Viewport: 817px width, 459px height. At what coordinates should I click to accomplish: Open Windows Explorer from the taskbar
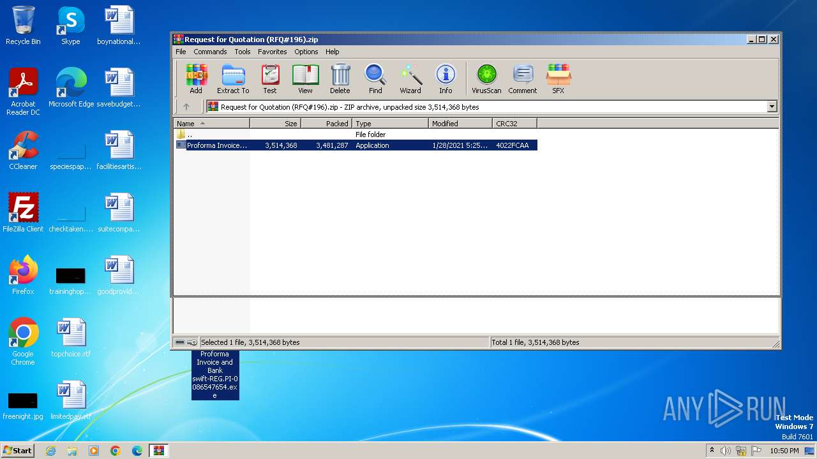(x=72, y=451)
